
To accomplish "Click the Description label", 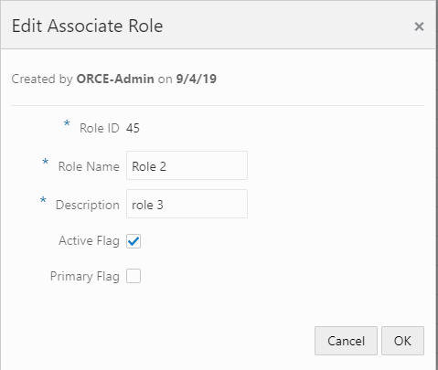I will [x=88, y=205].
